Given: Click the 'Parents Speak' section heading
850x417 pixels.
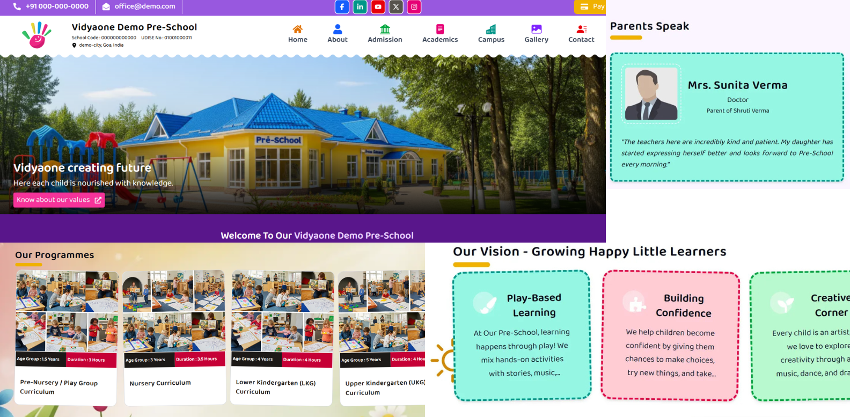Looking at the screenshot, I should (x=649, y=26).
